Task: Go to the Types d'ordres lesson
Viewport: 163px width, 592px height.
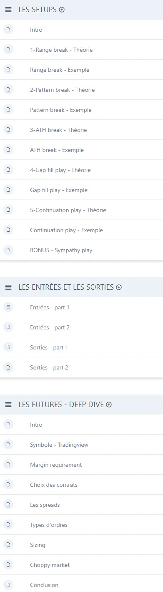Action: click(81, 525)
